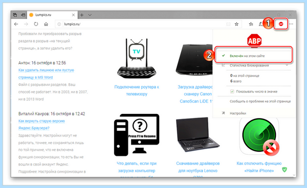The height and width of the screenshot is (188, 307).
Task: Click 'Сообщить о проблеме на этой странице'
Action: tap(260, 101)
